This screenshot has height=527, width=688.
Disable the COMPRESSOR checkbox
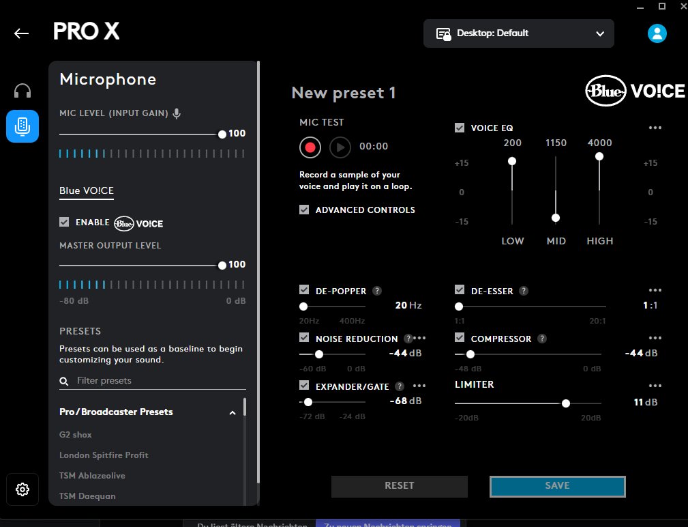(460, 337)
